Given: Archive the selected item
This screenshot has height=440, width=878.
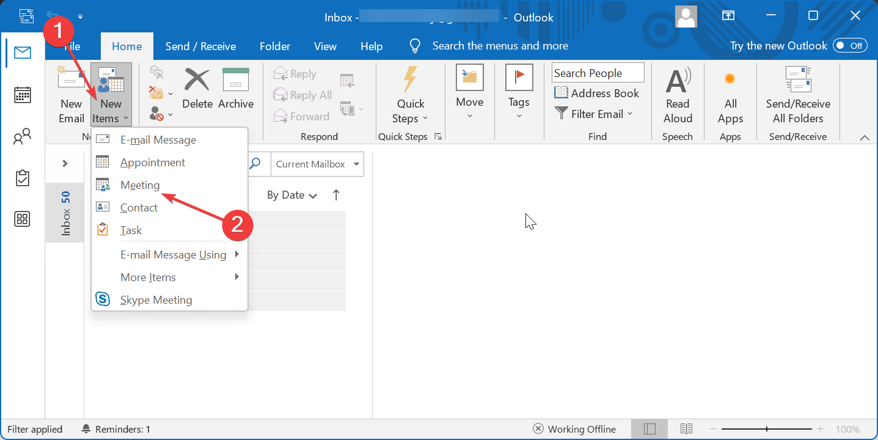Looking at the screenshot, I should click(236, 89).
